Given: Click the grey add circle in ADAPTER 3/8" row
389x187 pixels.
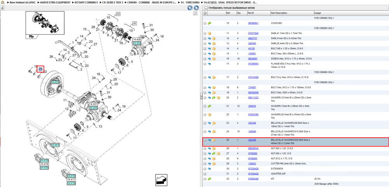Looking at the screenshot, I should click(x=205, y=174).
